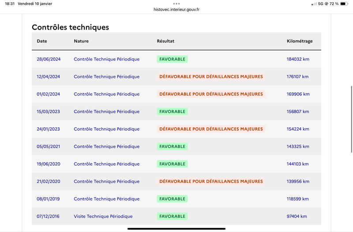Select the mileage 169906 km
The width and height of the screenshot is (353, 232).
coord(298,94)
